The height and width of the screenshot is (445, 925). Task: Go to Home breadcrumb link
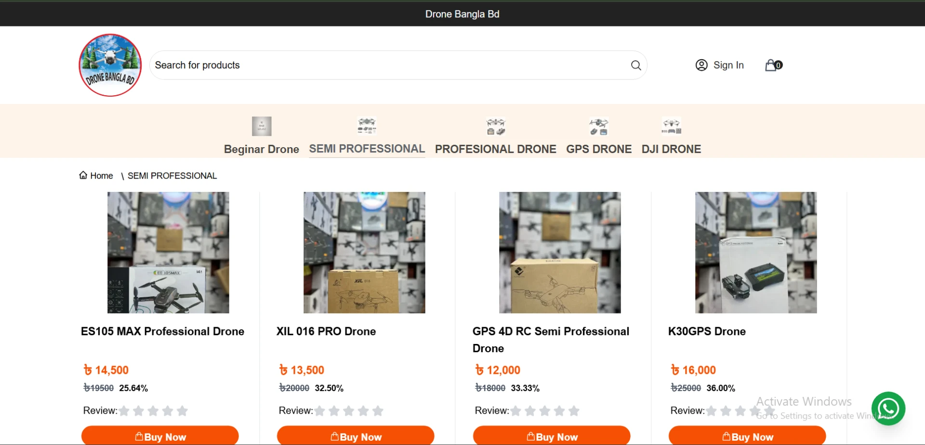coord(102,176)
